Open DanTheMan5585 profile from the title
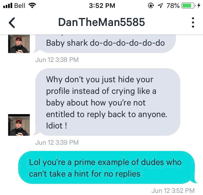 click(101, 22)
